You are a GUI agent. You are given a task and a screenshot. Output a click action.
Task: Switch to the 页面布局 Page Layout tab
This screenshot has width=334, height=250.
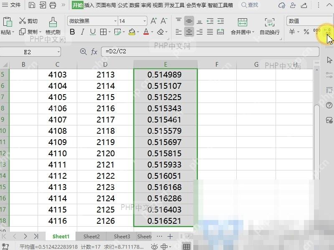[106, 5]
